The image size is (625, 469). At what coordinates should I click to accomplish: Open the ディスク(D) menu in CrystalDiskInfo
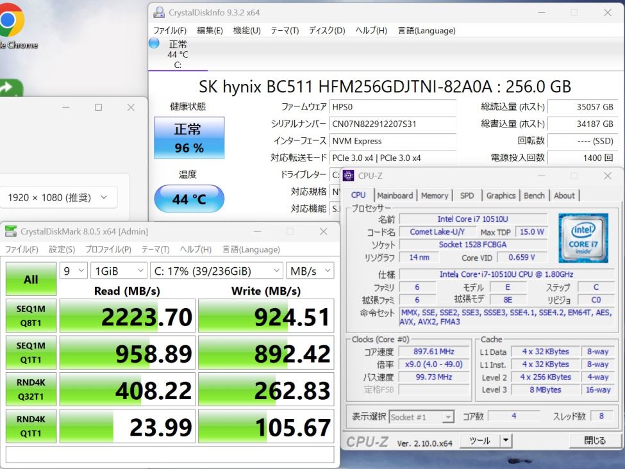tap(327, 31)
